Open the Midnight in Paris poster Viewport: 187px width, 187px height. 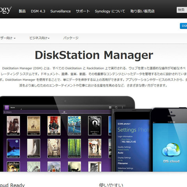(x=74, y=125)
